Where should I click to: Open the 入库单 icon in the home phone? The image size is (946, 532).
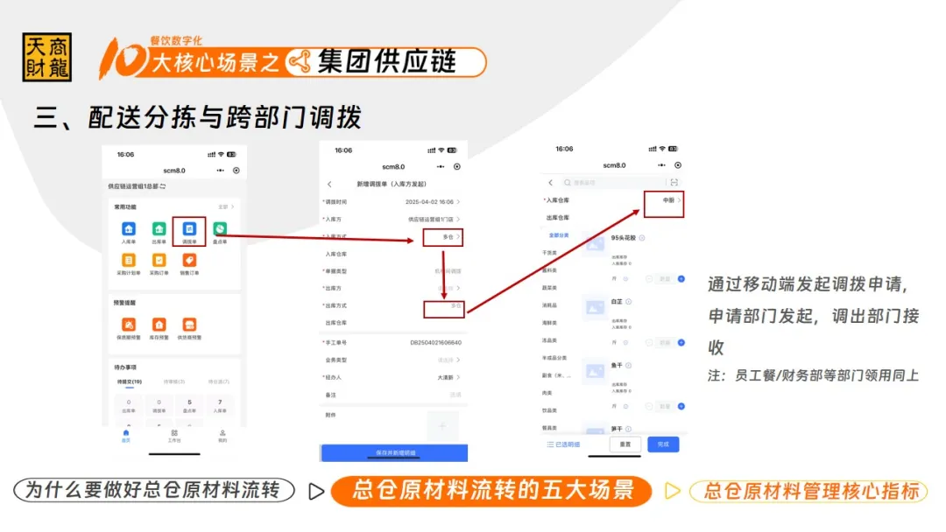pos(129,229)
